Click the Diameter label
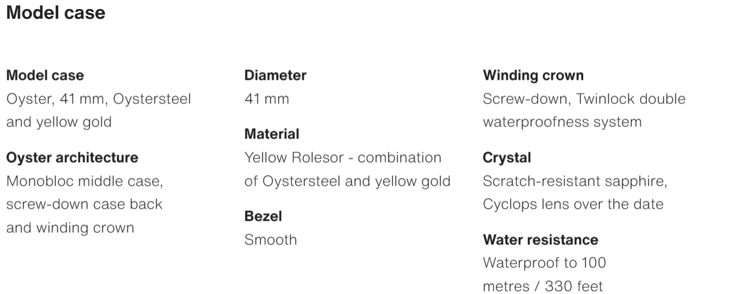This screenshot has height=294, width=740. (275, 76)
